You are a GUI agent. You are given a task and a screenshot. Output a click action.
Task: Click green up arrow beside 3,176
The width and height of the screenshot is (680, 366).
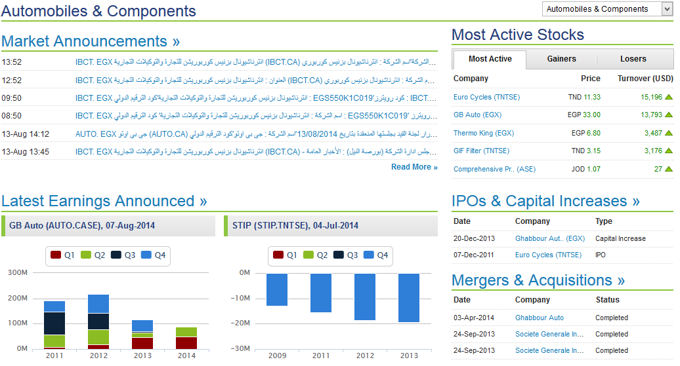(x=669, y=151)
